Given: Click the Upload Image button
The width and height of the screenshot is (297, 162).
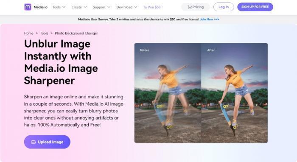Looking at the screenshot, I should point(47,142).
